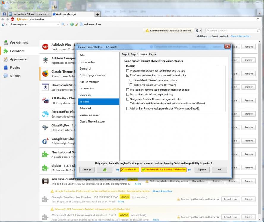Click the Googlebar search magnifier icon

coord(63,24)
